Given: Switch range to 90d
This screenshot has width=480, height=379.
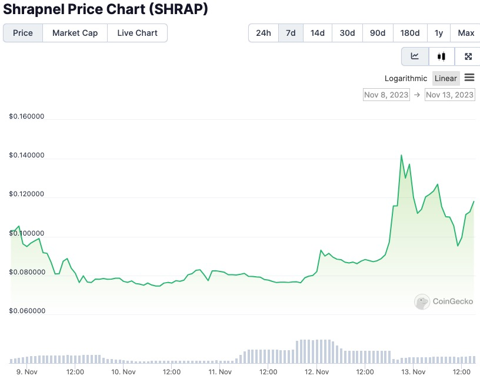Looking at the screenshot, I should pos(378,33).
